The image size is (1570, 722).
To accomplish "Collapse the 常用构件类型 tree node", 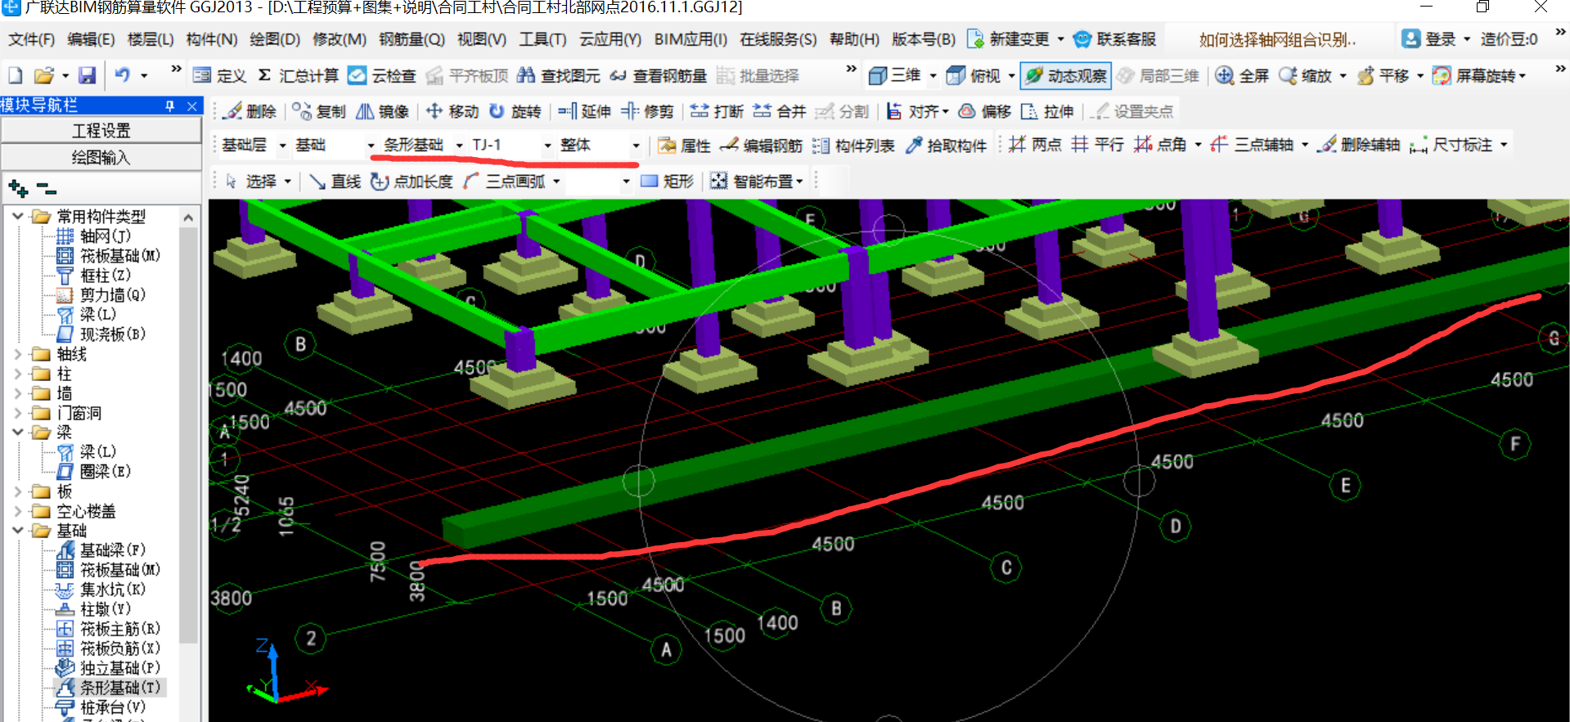I will [17, 217].
